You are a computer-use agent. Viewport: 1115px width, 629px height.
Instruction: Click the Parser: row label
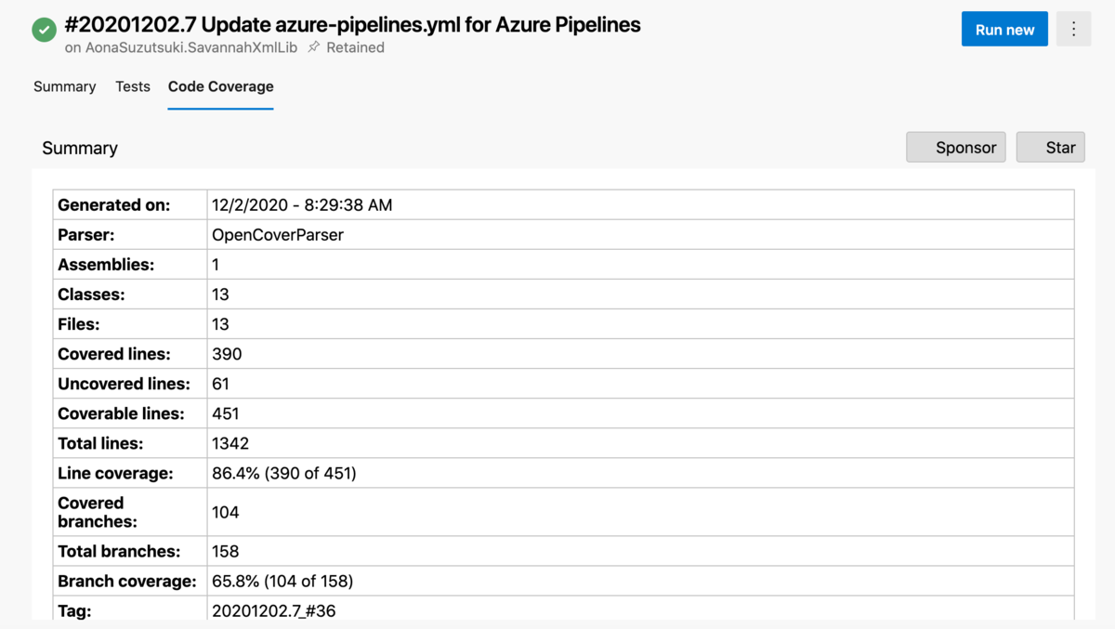(x=86, y=235)
